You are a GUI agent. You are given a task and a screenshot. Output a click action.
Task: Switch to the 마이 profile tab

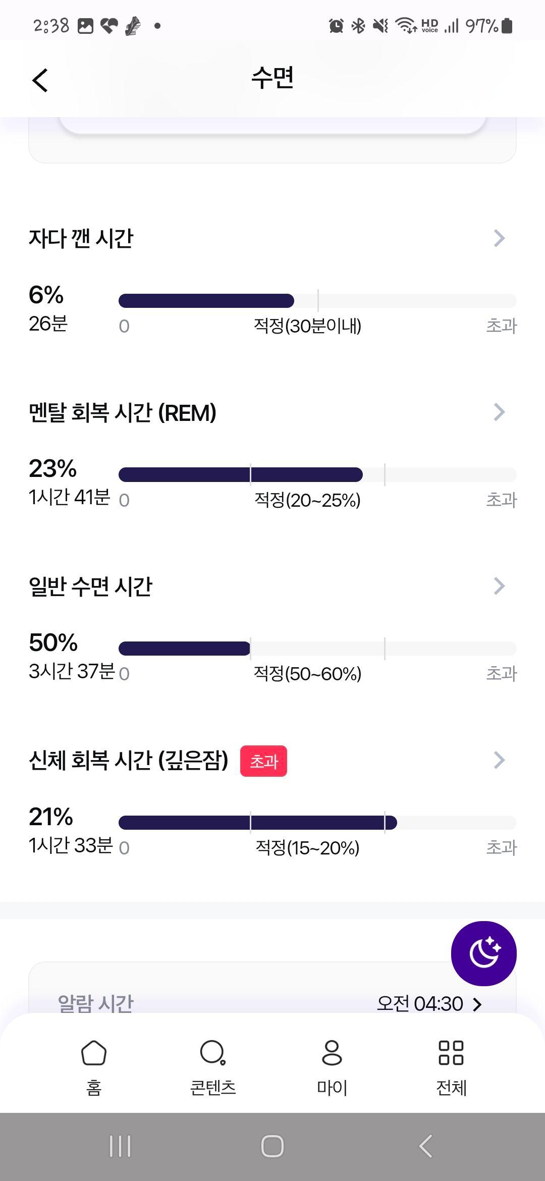pyautogui.click(x=332, y=1053)
